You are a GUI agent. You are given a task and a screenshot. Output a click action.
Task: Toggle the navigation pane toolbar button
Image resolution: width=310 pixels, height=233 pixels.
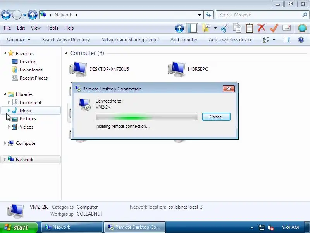192,28
